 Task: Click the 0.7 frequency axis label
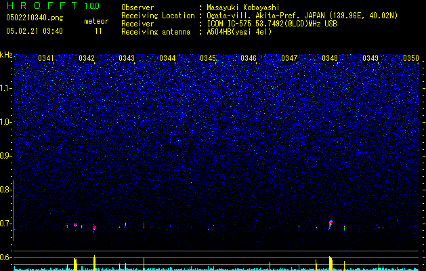coord(5,224)
